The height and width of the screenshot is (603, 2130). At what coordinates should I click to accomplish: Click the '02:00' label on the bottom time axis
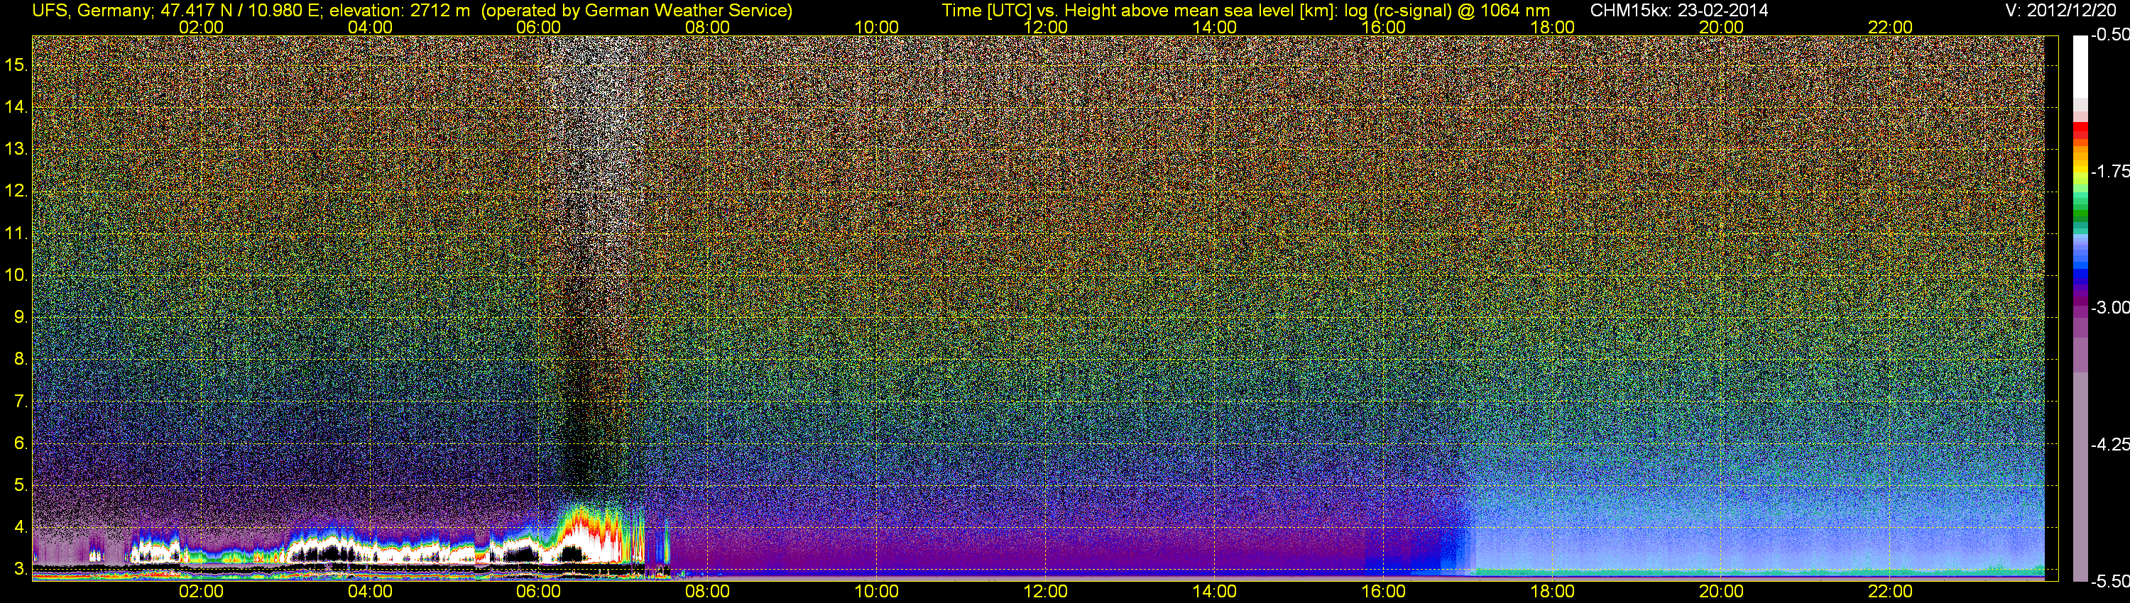[201, 592]
